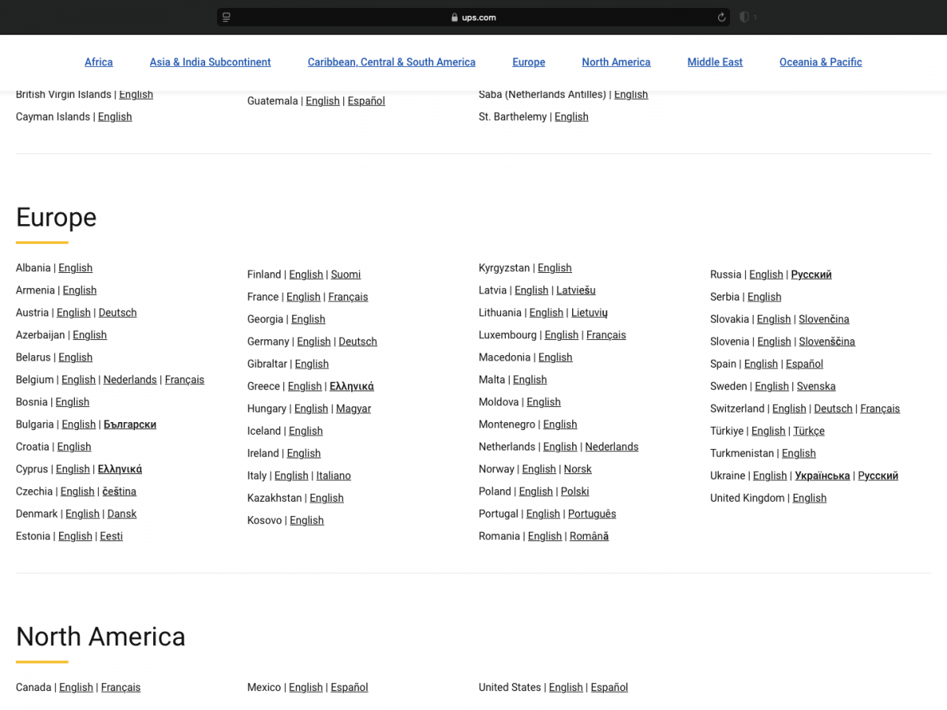Select the Asia & India Subcontinent tab
Image resolution: width=947 pixels, height=710 pixels.
(210, 62)
